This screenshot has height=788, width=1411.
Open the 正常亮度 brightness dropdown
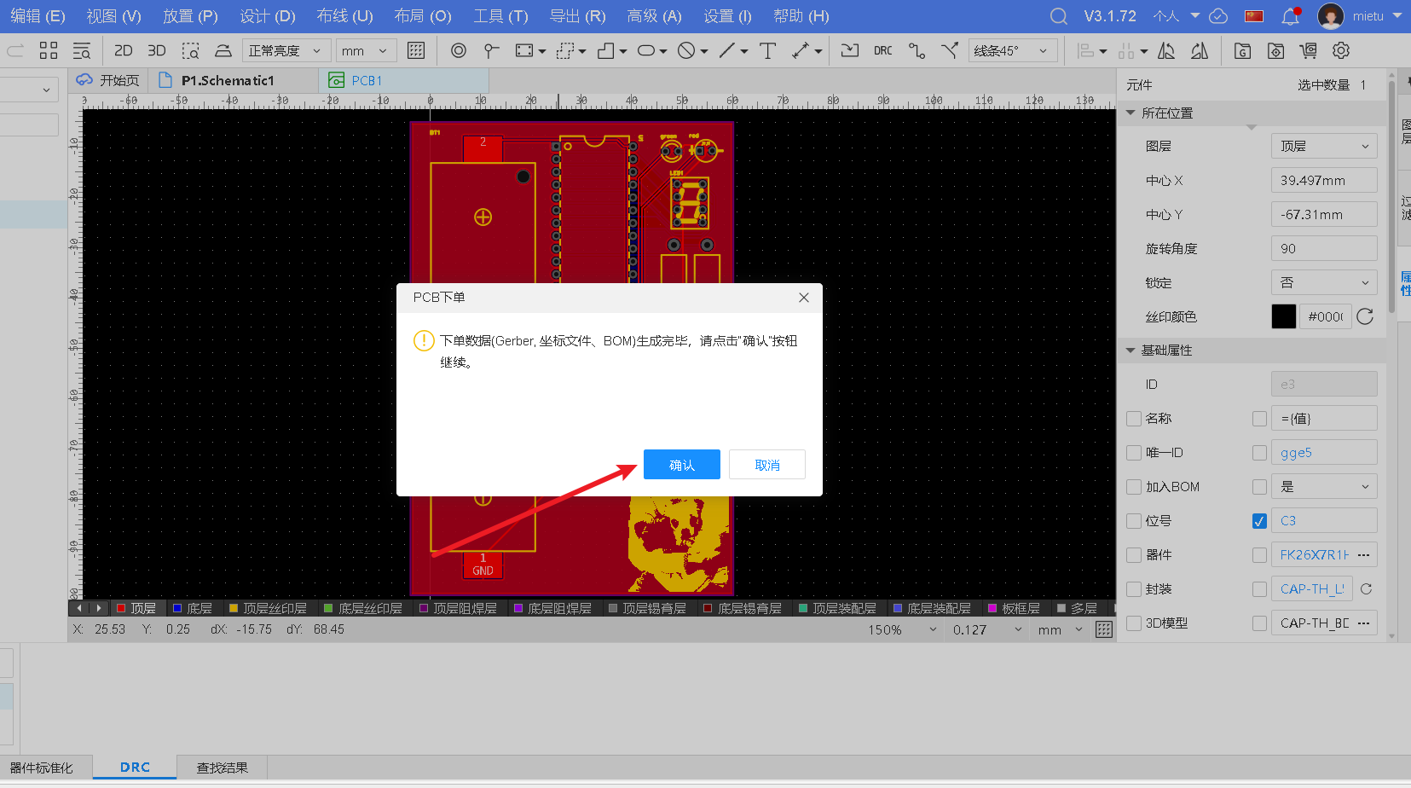[x=286, y=49]
